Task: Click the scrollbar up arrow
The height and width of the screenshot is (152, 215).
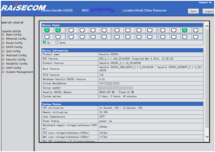Action: (207, 26)
